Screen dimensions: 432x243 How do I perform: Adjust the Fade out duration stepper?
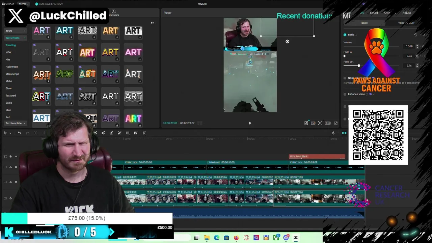coord(417,65)
